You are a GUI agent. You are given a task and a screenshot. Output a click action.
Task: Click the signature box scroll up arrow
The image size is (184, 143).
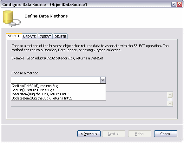[x=170, y=95]
